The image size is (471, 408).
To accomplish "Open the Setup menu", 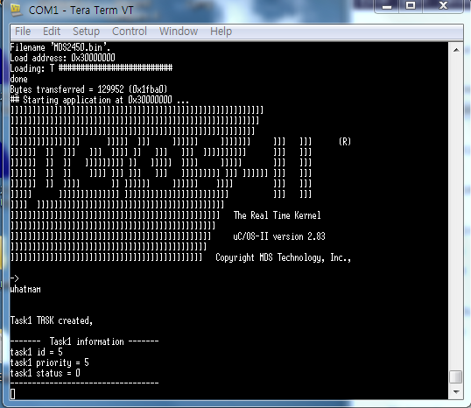I will [86, 32].
